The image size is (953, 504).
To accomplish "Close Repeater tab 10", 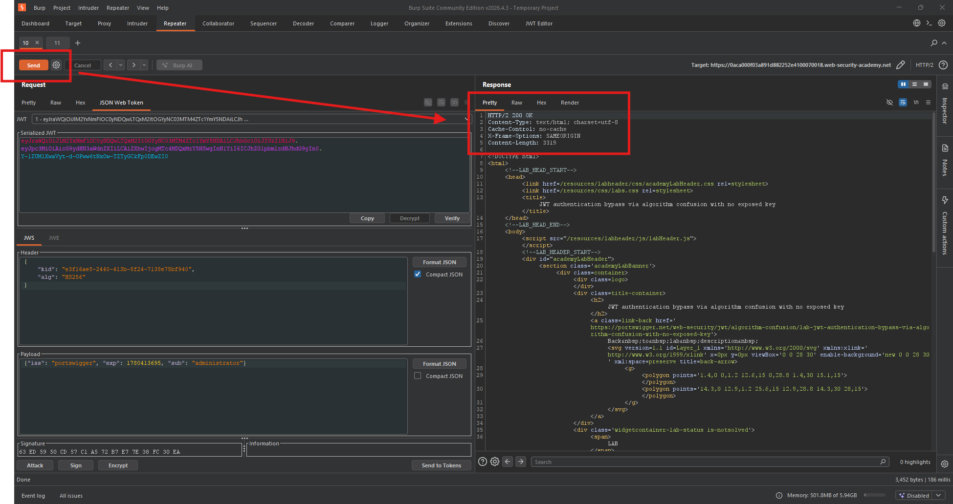I will click(37, 42).
